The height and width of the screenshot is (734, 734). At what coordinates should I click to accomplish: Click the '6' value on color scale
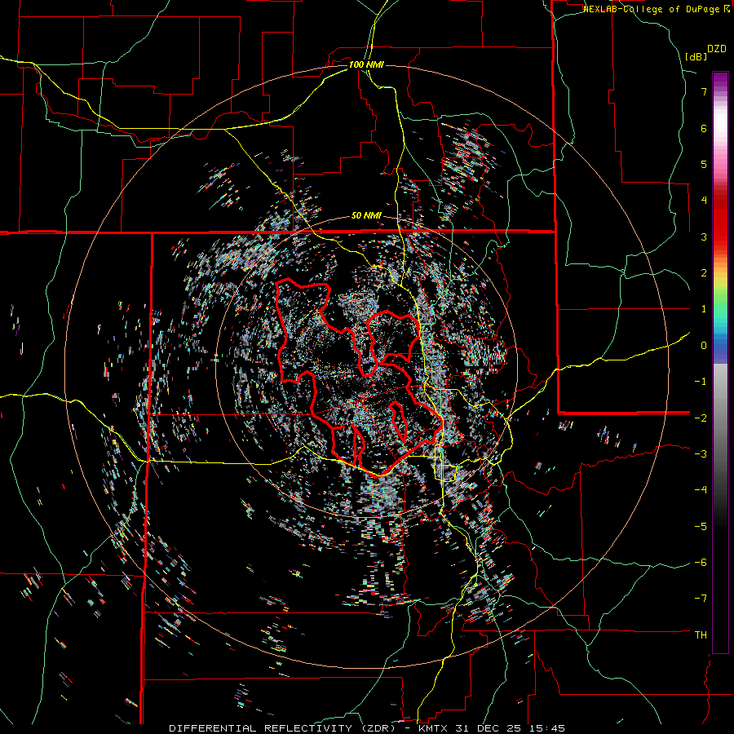click(x=704, y=128)
